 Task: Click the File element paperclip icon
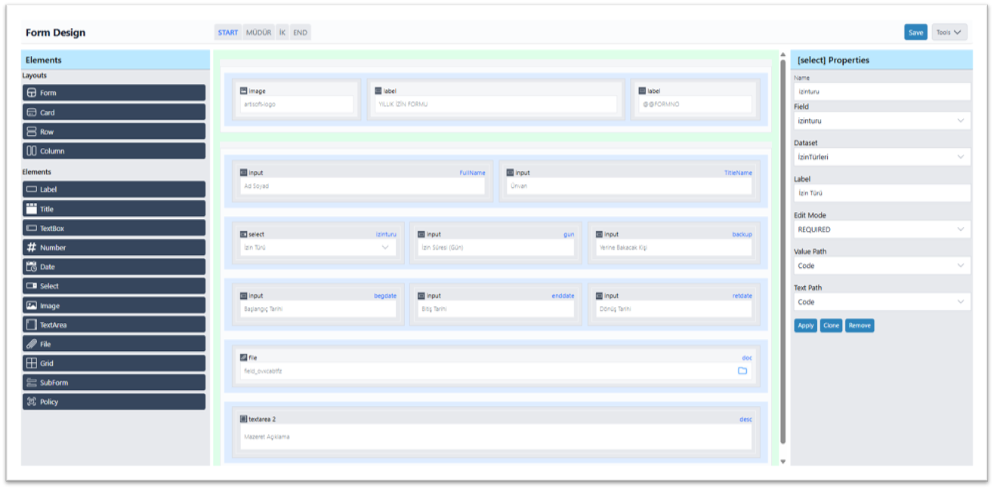32,344
